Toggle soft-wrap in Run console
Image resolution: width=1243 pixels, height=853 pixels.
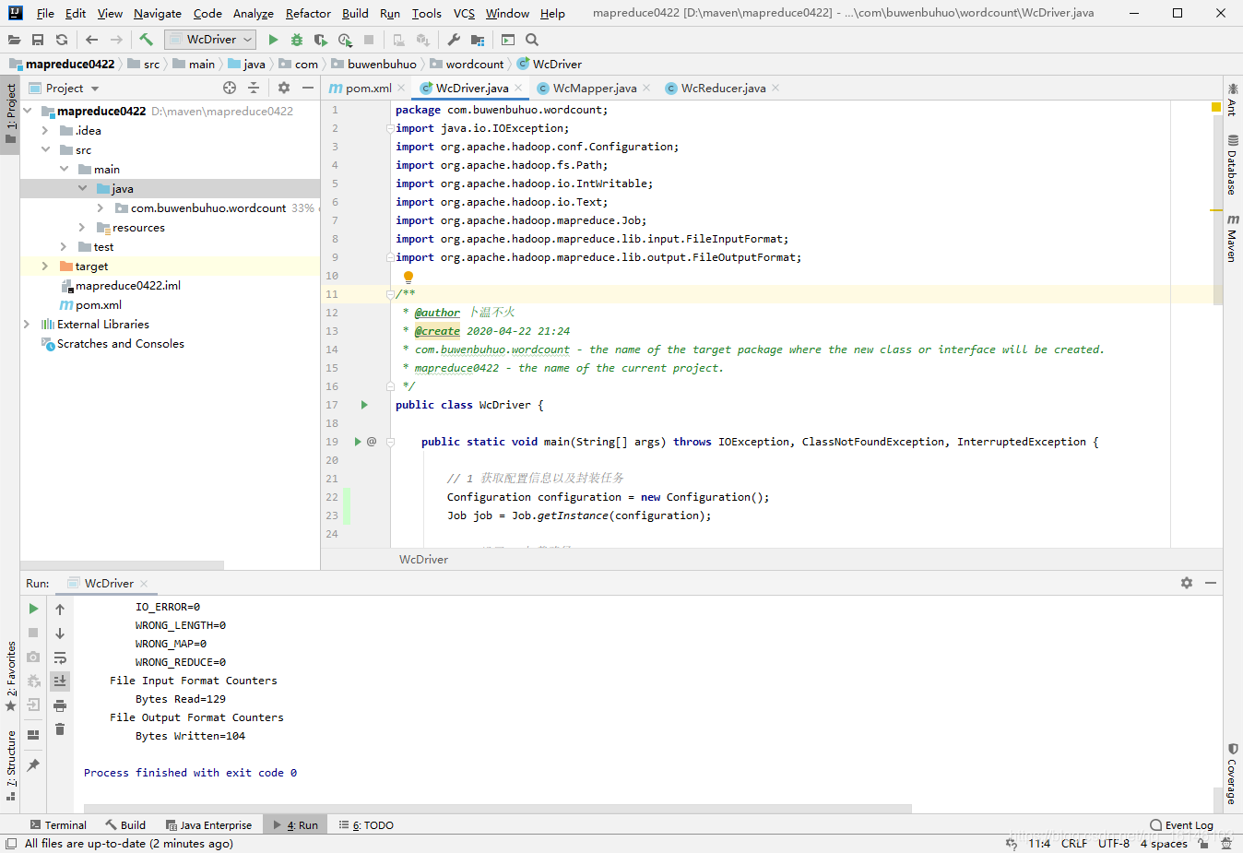tap(60, 658)
